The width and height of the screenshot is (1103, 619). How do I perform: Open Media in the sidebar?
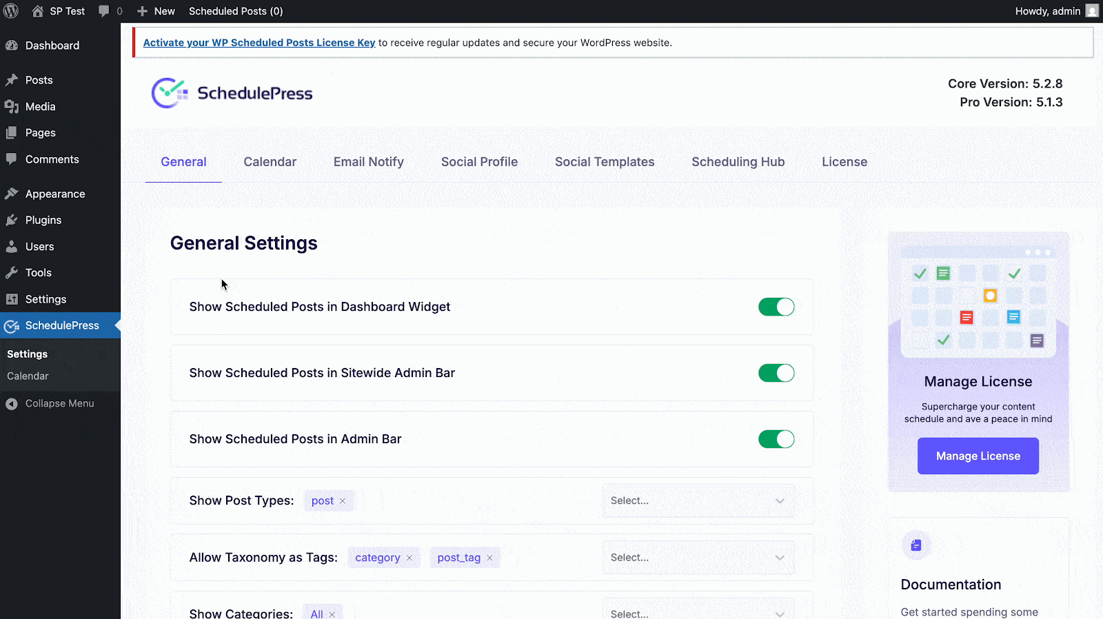41,106
